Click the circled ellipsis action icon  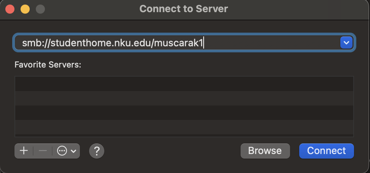point(62,151)
